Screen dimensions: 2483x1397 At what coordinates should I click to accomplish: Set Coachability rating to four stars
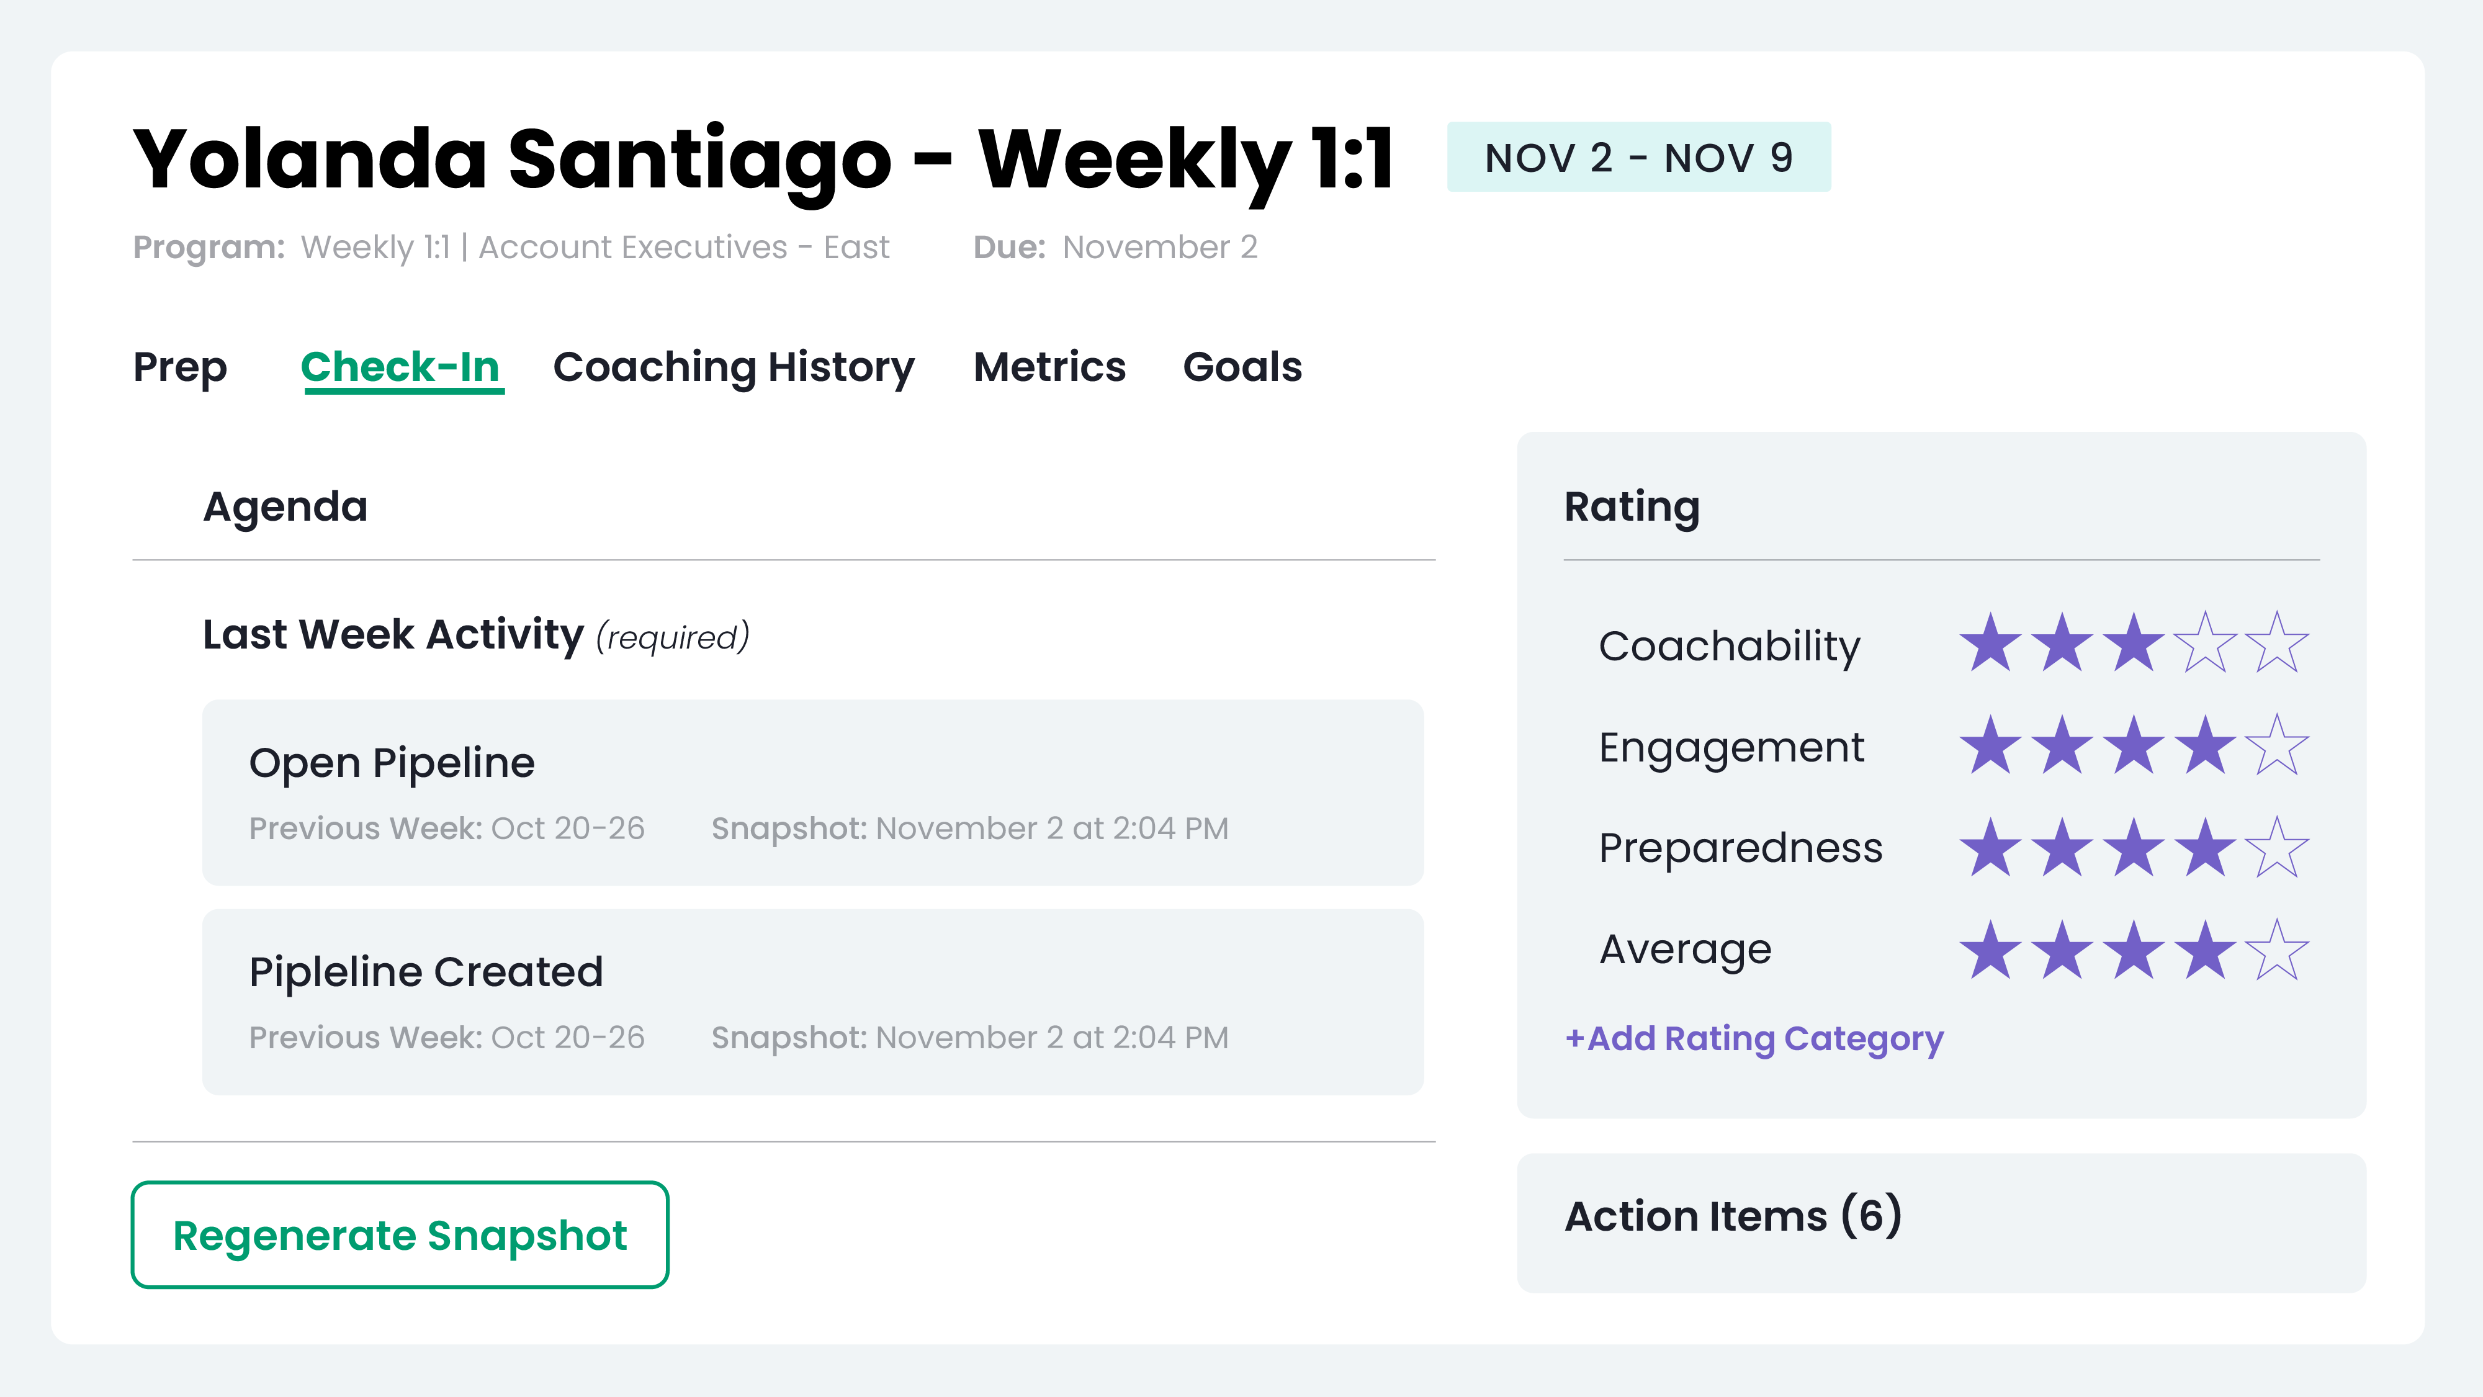tap(2206, 643)
